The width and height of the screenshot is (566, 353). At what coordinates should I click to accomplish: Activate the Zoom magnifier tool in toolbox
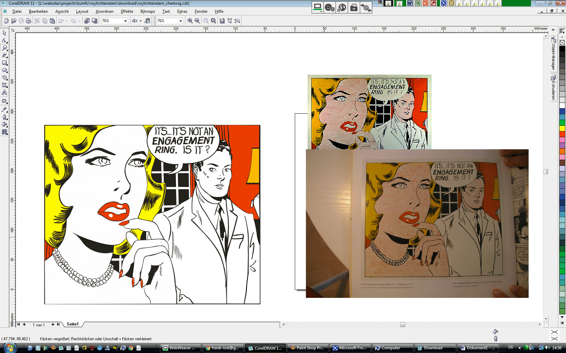(4, 48)
